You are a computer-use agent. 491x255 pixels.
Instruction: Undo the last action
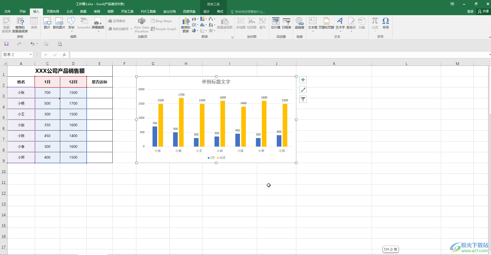[32, 44]
